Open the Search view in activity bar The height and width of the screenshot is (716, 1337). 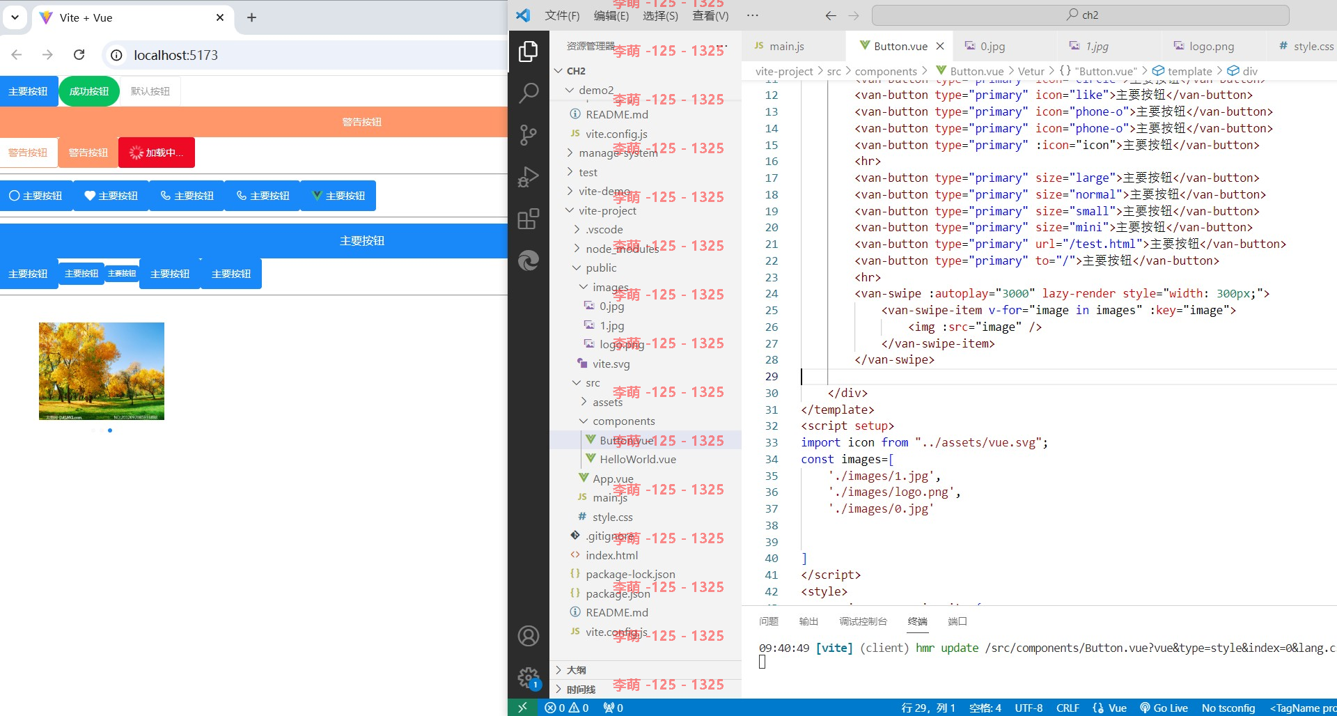[x=529, y=93]
